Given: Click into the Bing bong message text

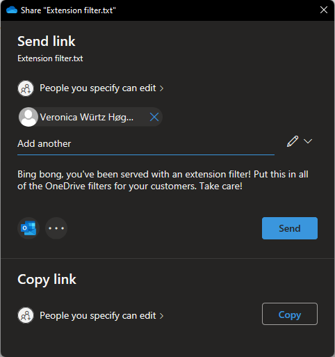Looking at the screenshot, I should (163, 180).
